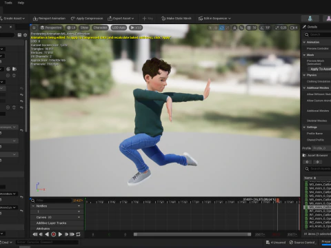Click Make Static Mesh
331x248 pixels.
click(177, 19)
